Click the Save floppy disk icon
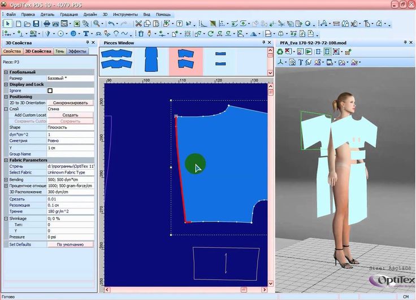Viewport: 416px width, 300px height. coord(36,24)
